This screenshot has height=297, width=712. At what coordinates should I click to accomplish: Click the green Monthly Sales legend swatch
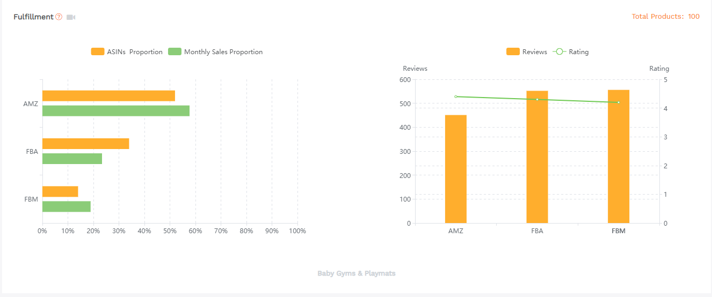pyautogui.click(x=175, y=52)
